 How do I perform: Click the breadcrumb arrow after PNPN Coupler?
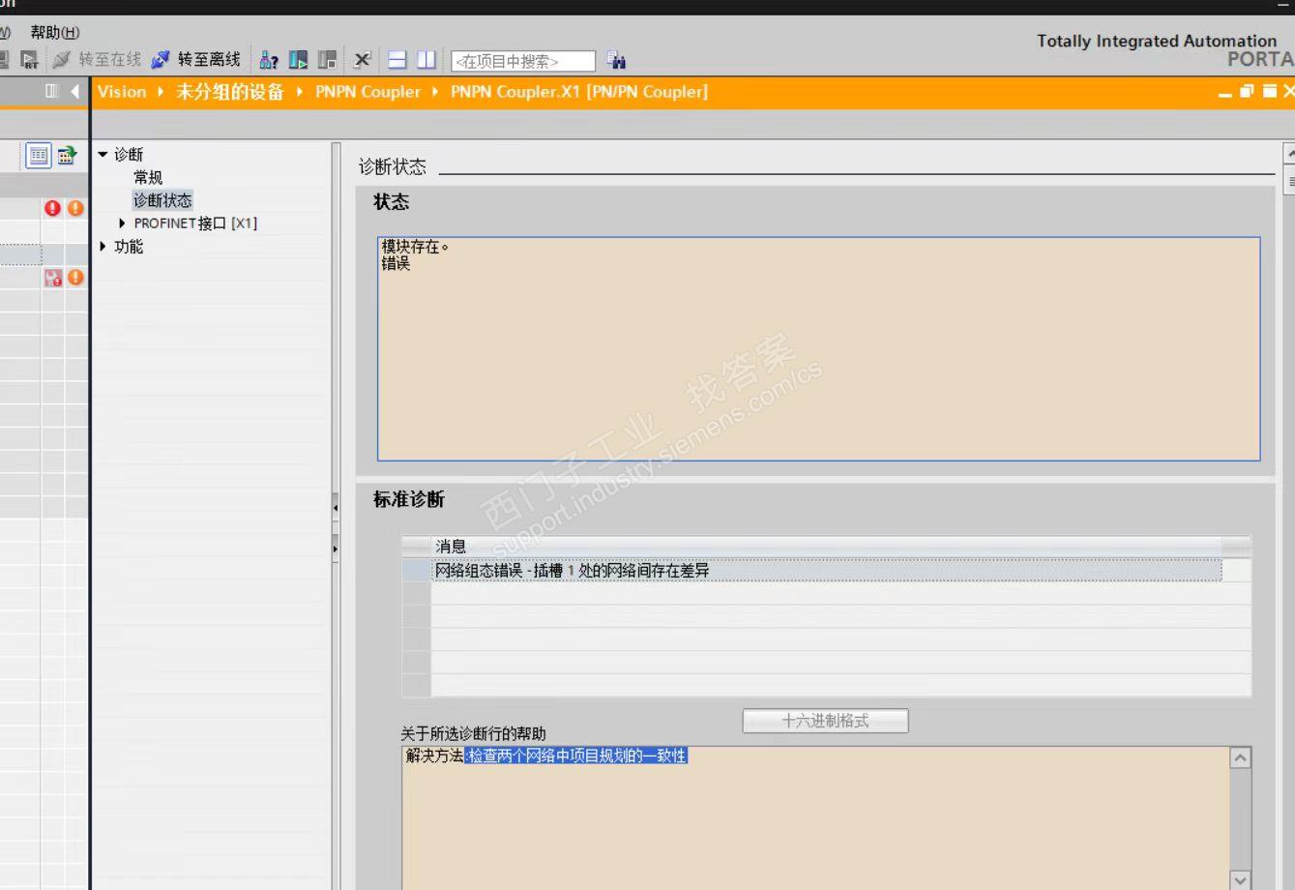click(435, 92)
